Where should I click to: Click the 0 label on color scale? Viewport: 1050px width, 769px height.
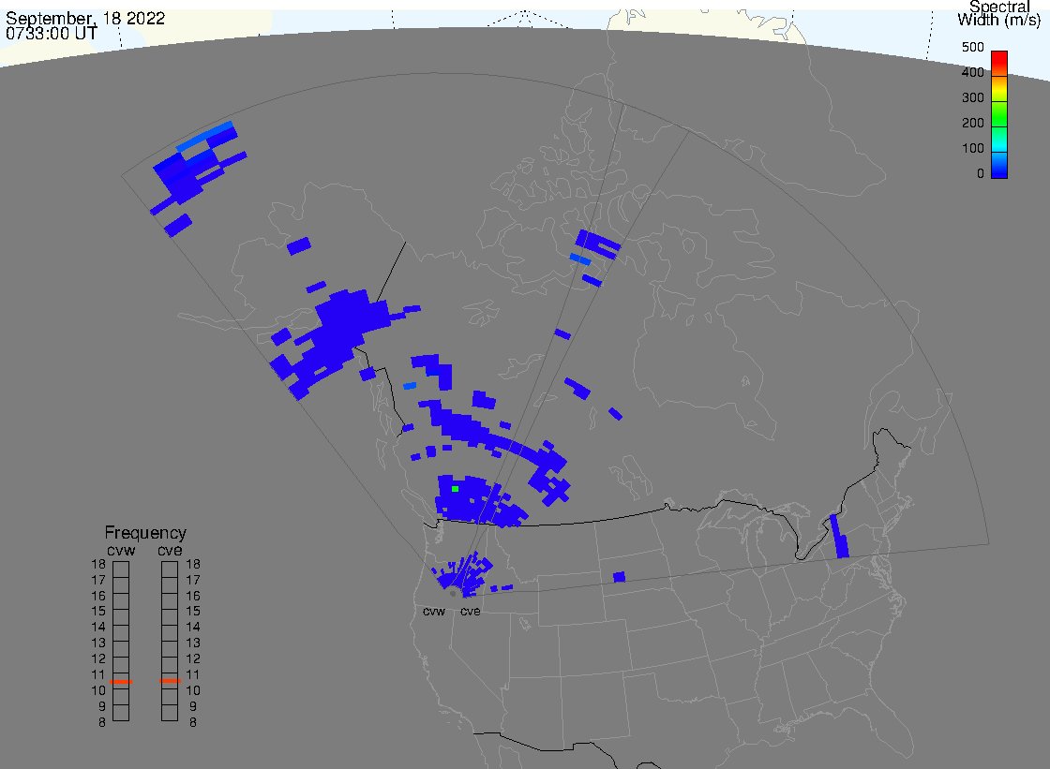coord(981,174)
